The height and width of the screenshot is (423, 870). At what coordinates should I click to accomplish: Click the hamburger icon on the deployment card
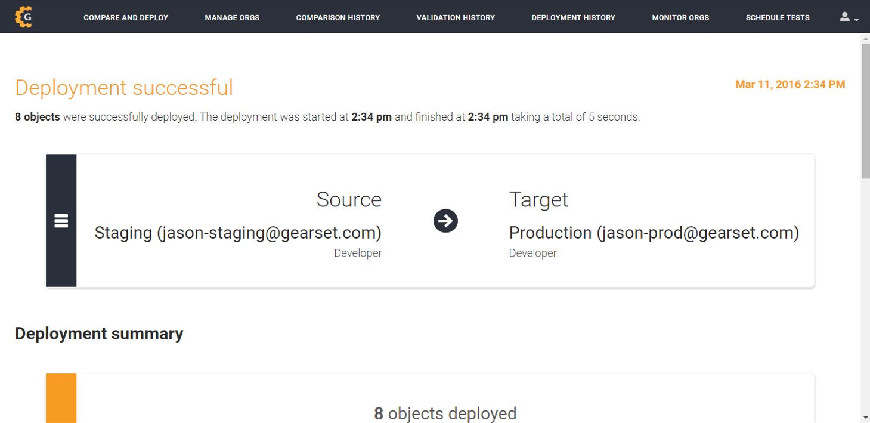click(x=61, y=220)
